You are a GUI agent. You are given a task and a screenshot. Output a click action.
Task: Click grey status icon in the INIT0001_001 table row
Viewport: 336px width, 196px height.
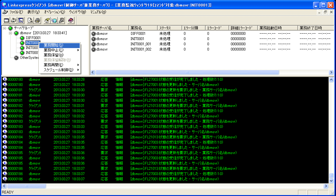point(93,44)
